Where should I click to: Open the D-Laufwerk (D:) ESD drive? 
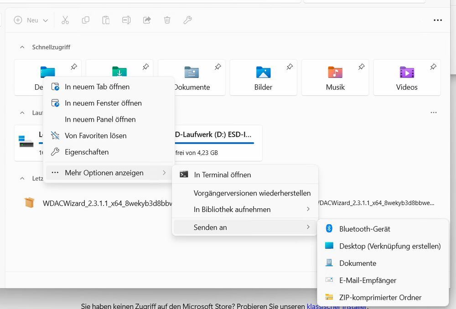pyautogui.click(x=218, y=143)
